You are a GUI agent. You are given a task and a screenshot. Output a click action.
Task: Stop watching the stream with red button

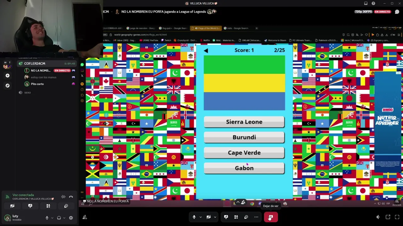coord(271,217)
